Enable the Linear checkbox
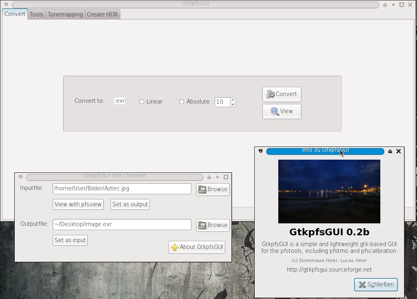 [x=142, y=102]
